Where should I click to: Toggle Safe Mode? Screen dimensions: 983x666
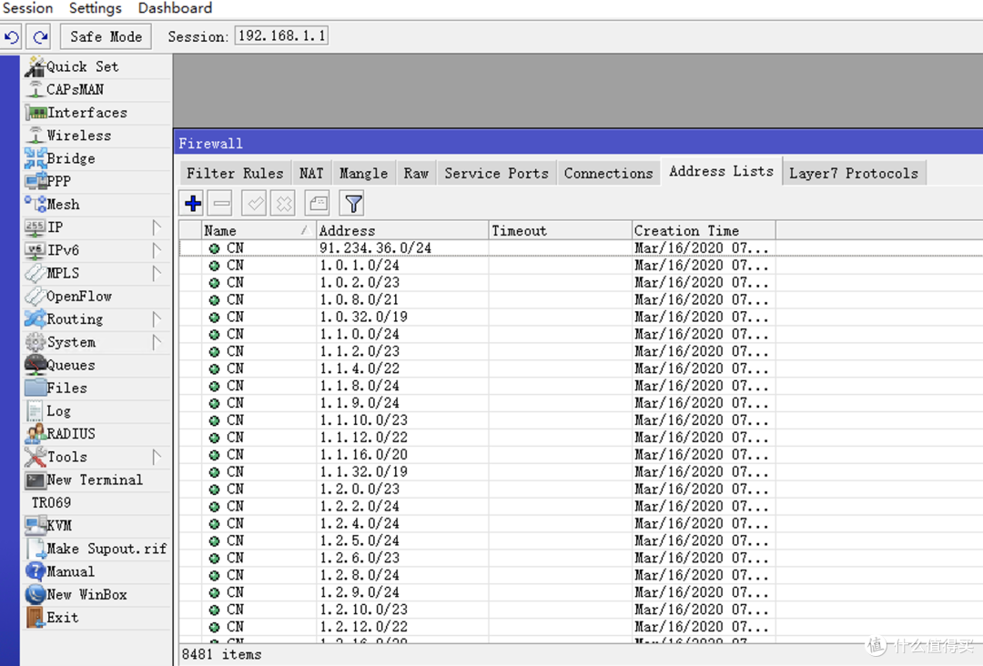[x=105, y=35]
